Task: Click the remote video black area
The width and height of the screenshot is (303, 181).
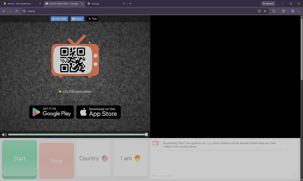Action: [225, 77]
